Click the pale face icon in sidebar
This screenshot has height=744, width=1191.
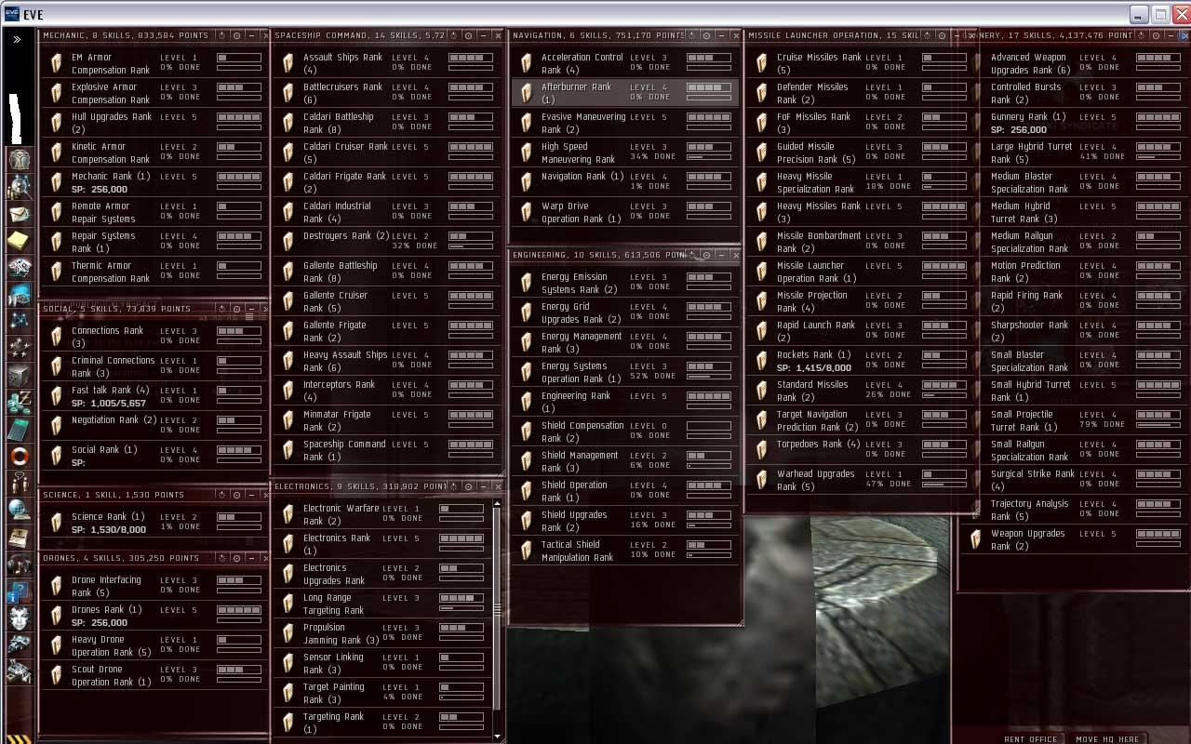click(20, 618)
